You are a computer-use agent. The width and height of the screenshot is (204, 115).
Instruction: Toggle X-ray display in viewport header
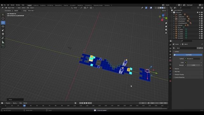coord(156,8)
